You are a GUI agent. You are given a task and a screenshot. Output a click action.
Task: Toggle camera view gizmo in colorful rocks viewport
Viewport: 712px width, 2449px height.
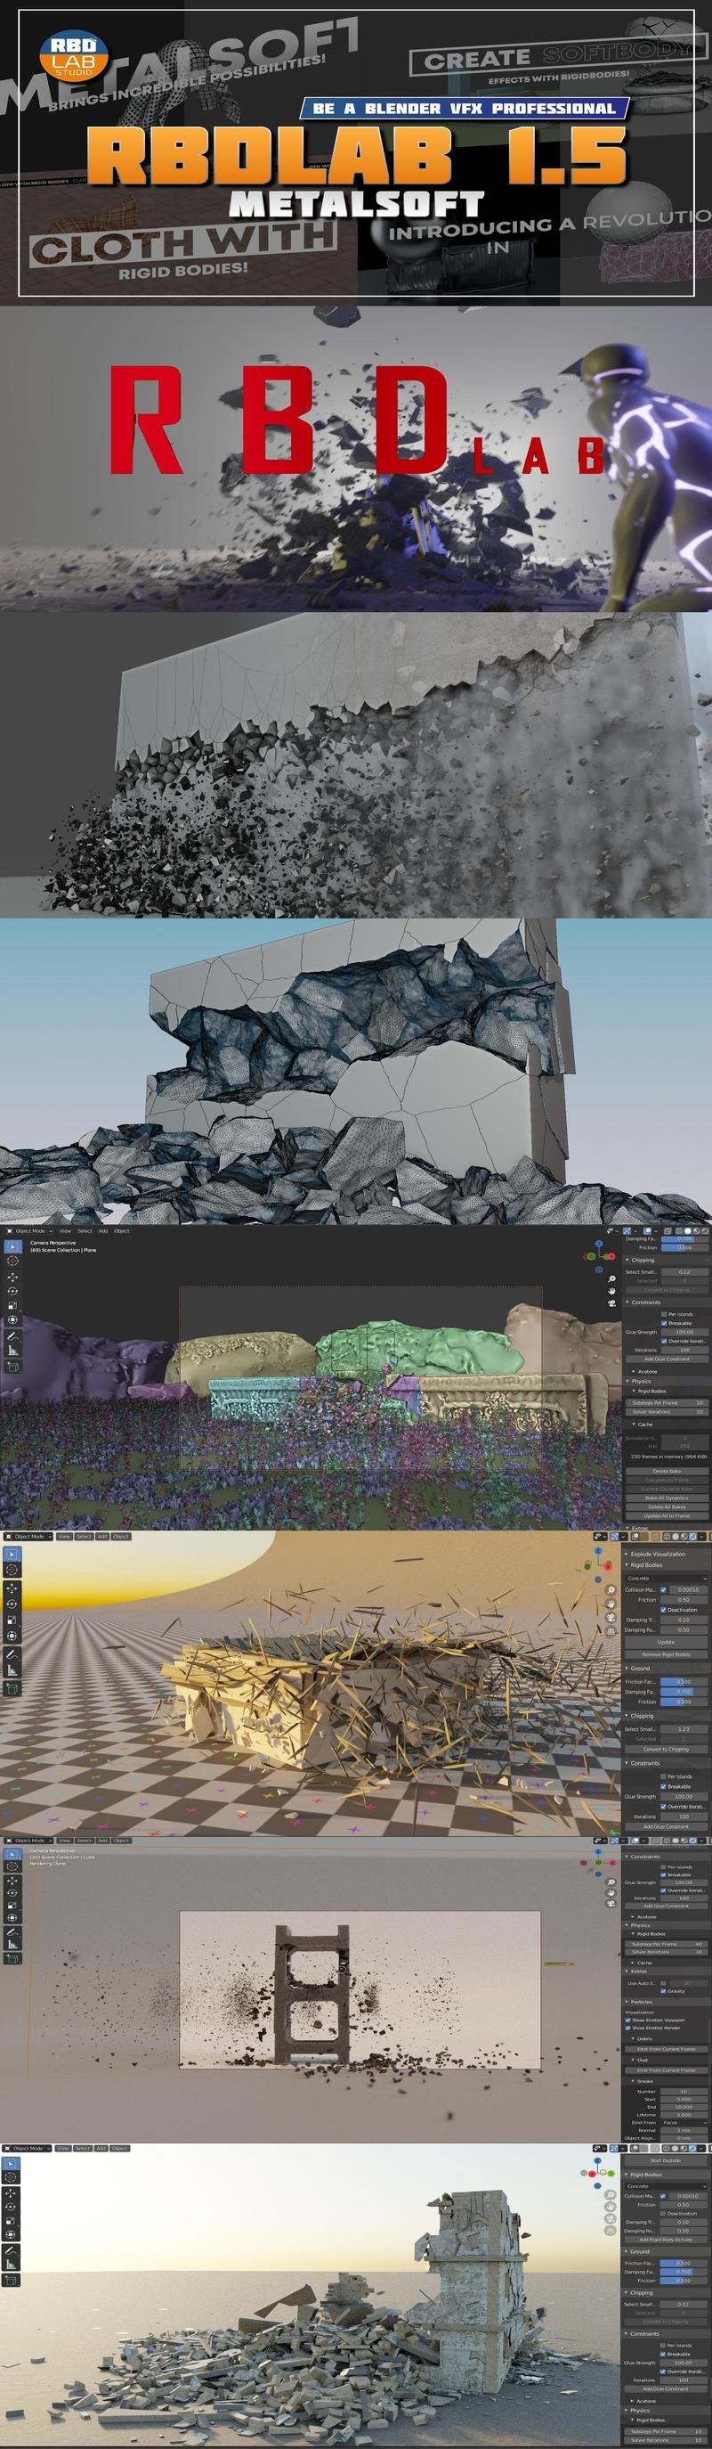(x=612, y=1302)
